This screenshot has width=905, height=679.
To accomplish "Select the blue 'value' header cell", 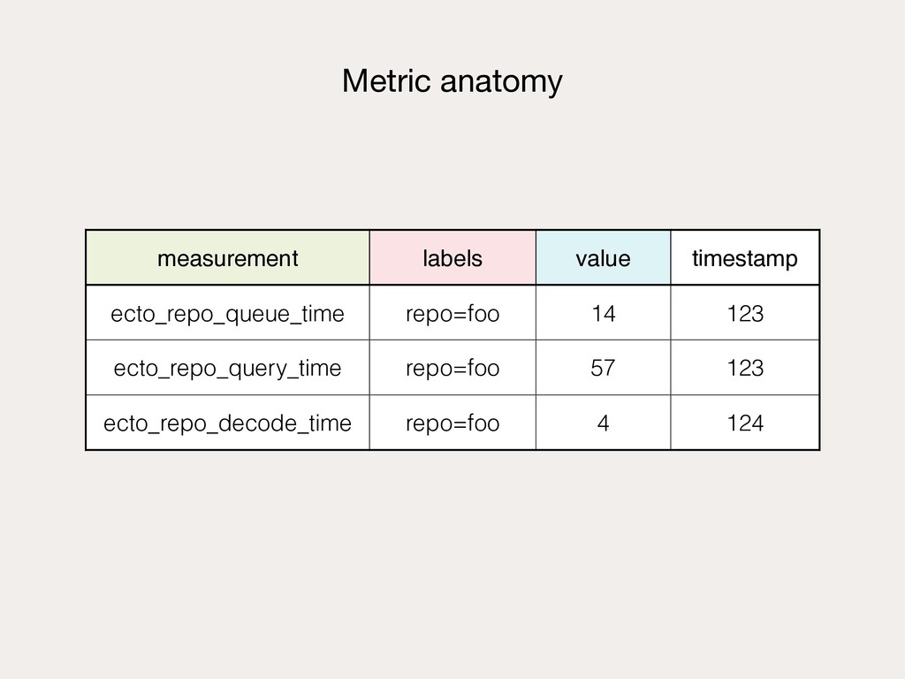I will point(603,257).
